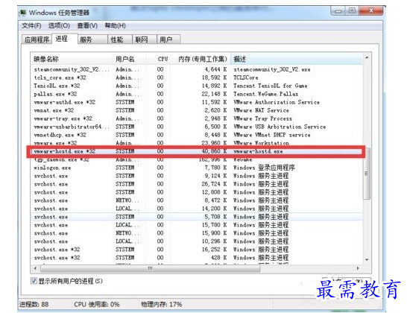The image size is (407, 313).
Task: Click 物理内存: 17% status entry
Action: pyautogui.click(x=161, y=304)
